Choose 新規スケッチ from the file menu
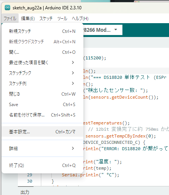The width and height of the screenshot is (169, 195). (x=42, y=31)
